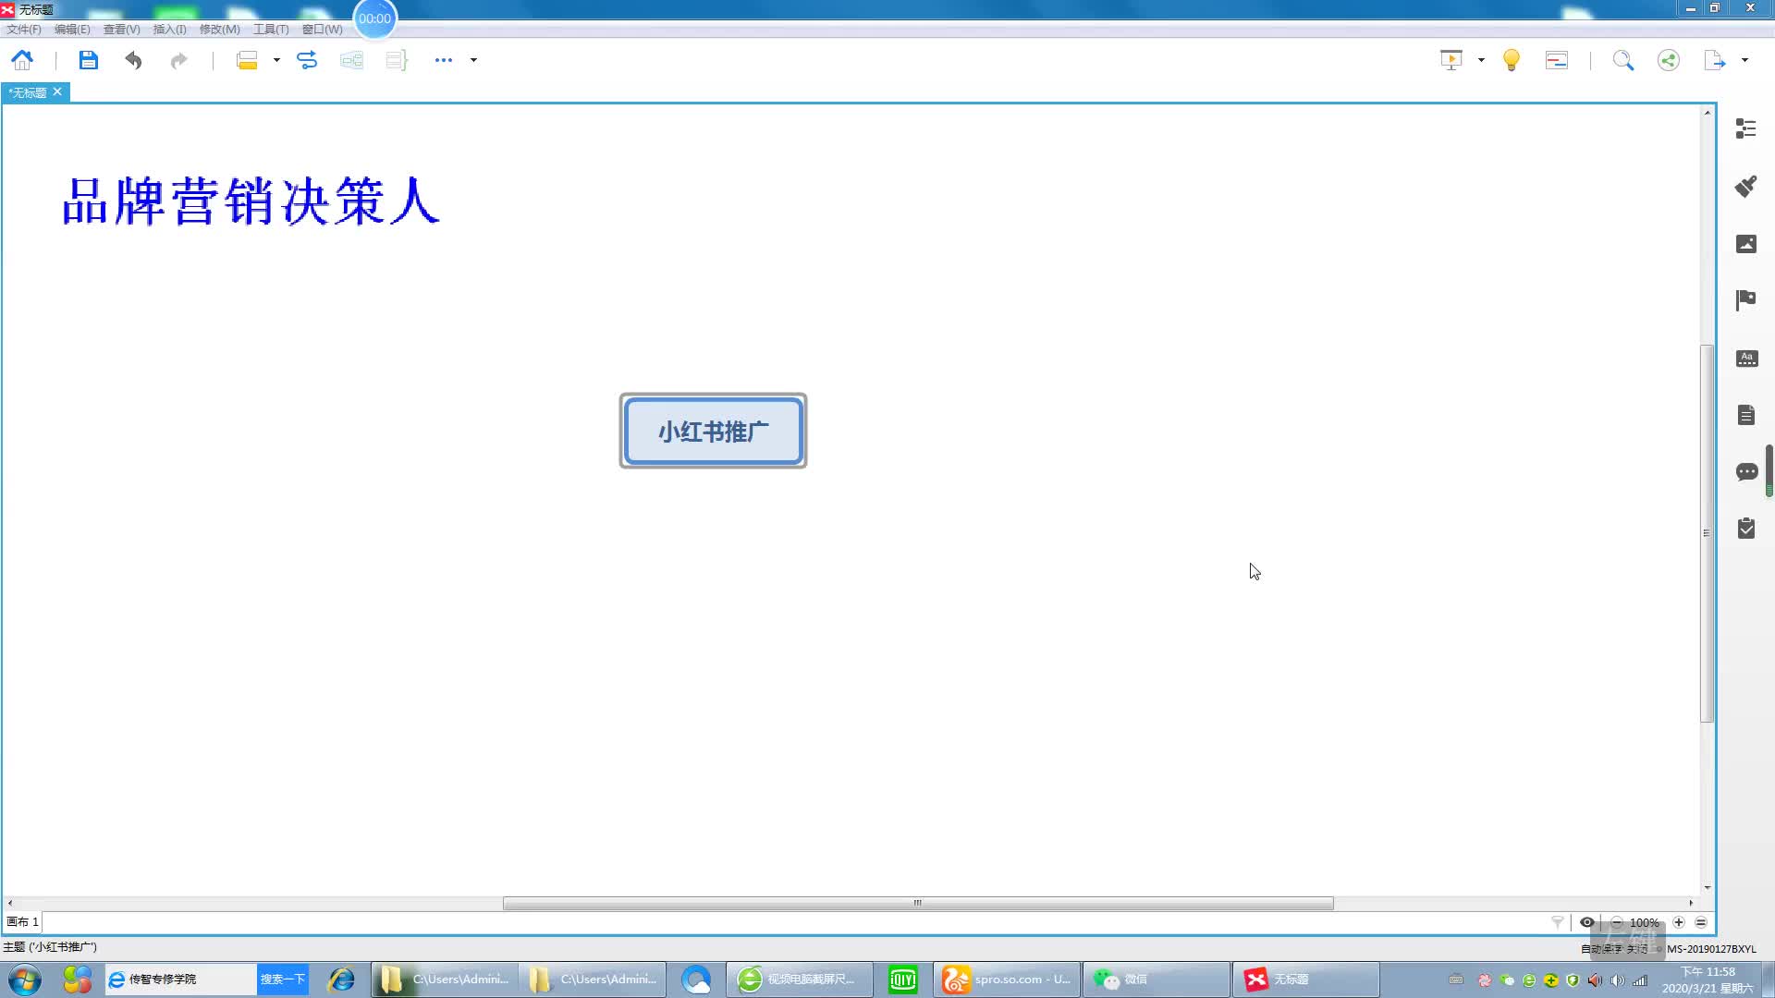Click the 搜索一下 search button in the taskbar
Screen dimensions: 1775x998
pos(283,980)
